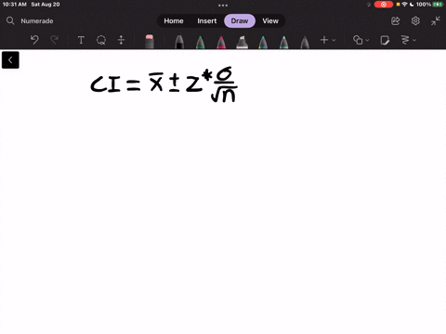Switch to the Insert tab

(207, 21)
